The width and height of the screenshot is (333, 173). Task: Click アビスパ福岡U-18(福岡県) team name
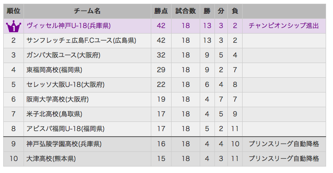(65, 128)
